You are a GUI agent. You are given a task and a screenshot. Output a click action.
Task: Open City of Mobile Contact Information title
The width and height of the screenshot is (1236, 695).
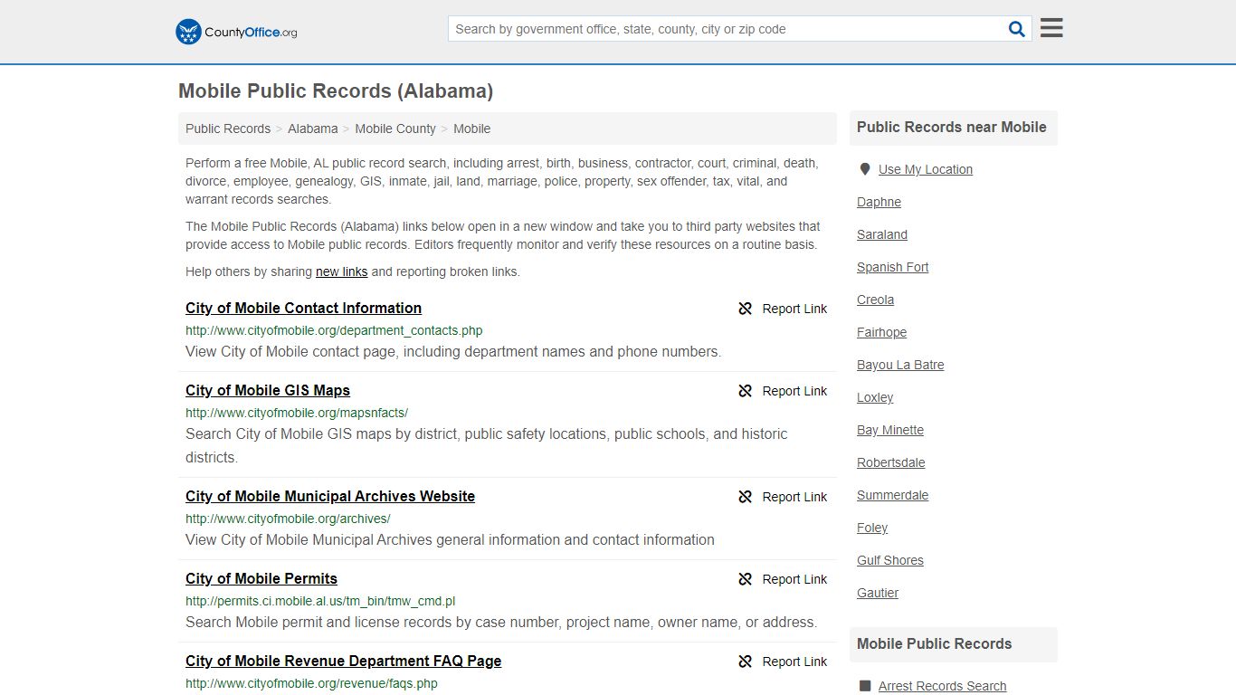pos(303,308)
